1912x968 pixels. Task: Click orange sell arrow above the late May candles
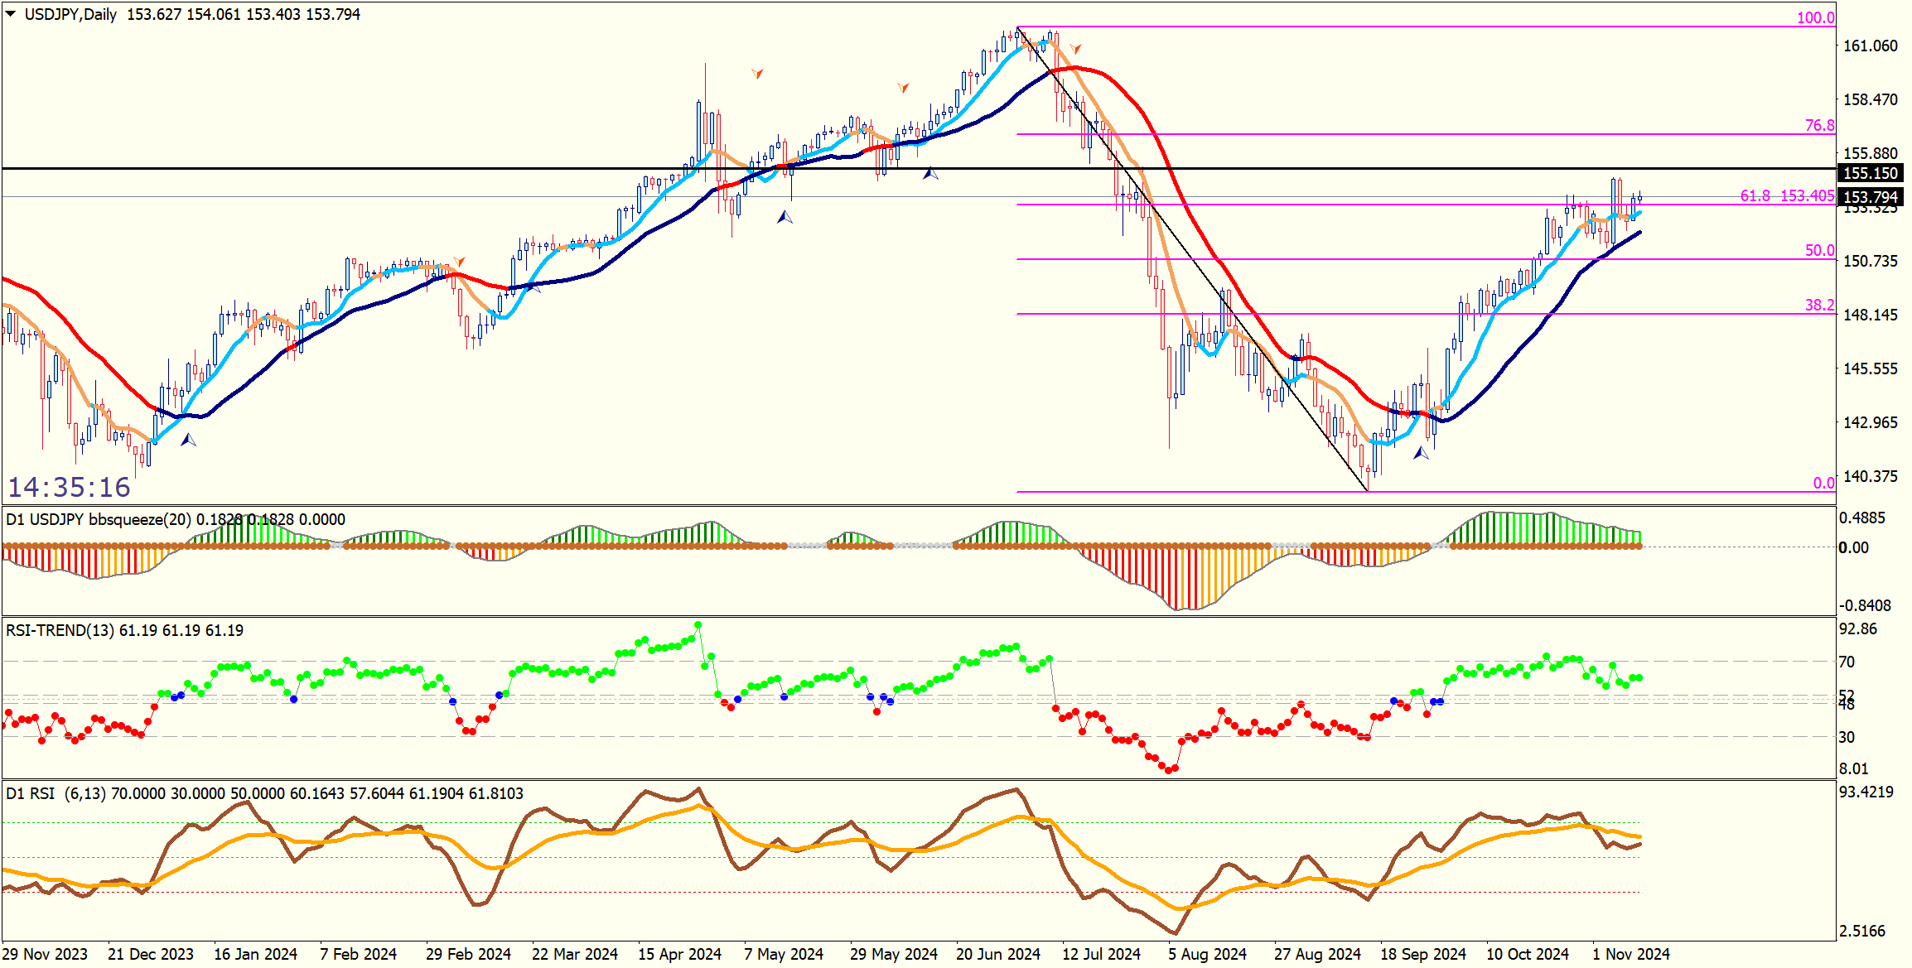pos(903,87)
